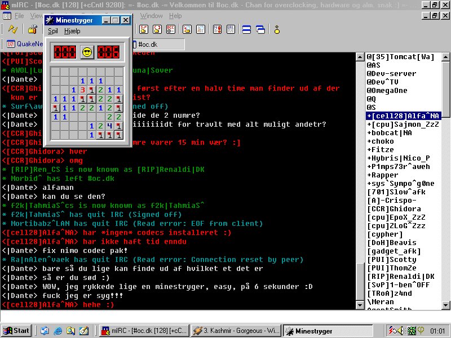The image size is (451, 338).
Task: Open the mIRC Window menu
Action: coord(151,16)
